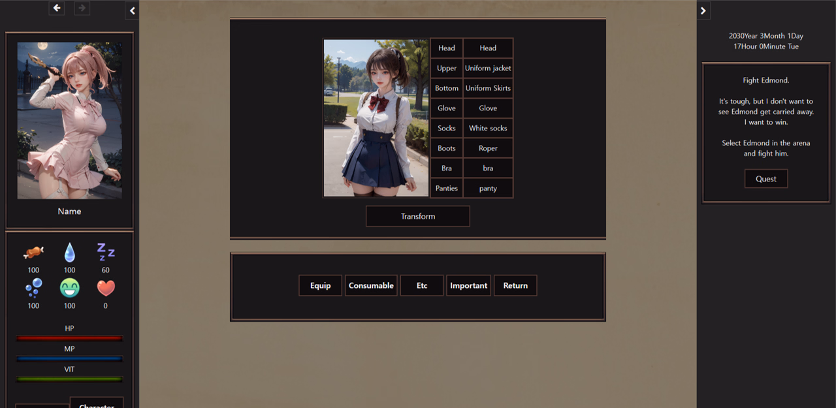Select the Bra slot label
Viewport: 836px width, 408px height.
tap(447, 168)
